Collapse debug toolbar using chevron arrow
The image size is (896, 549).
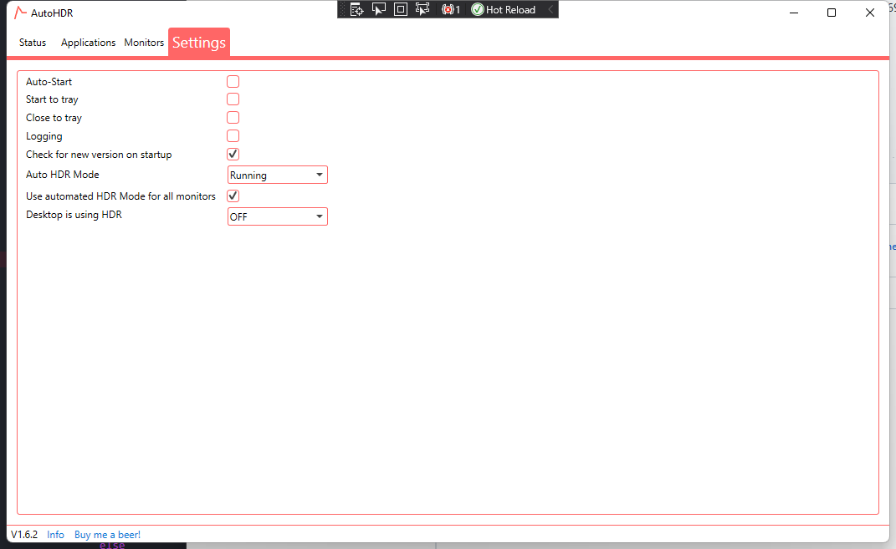[x=550, y=9]
